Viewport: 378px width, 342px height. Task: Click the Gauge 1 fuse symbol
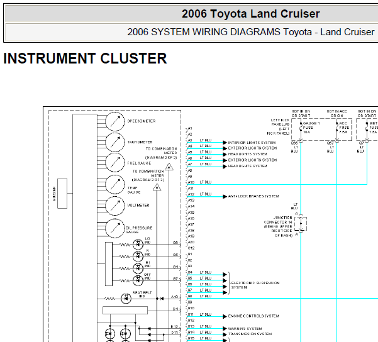tap(301, 128)
